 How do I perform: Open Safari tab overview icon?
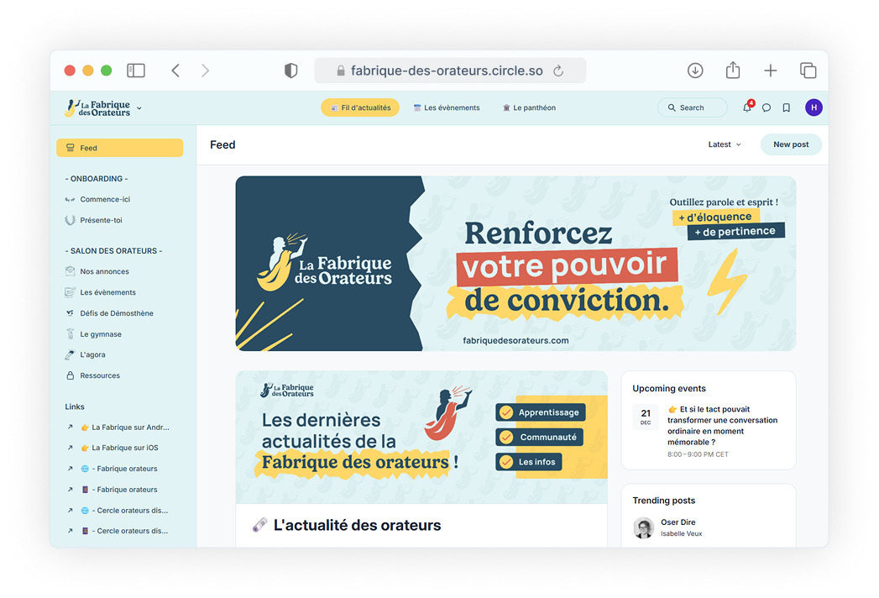point(808,71)
